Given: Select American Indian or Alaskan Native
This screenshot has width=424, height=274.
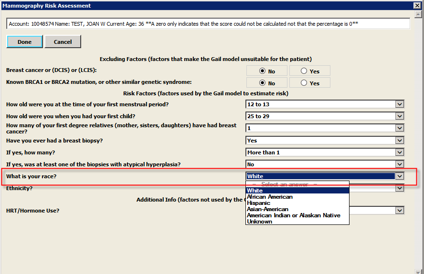Looking at the screenshot, I should 293,215.
